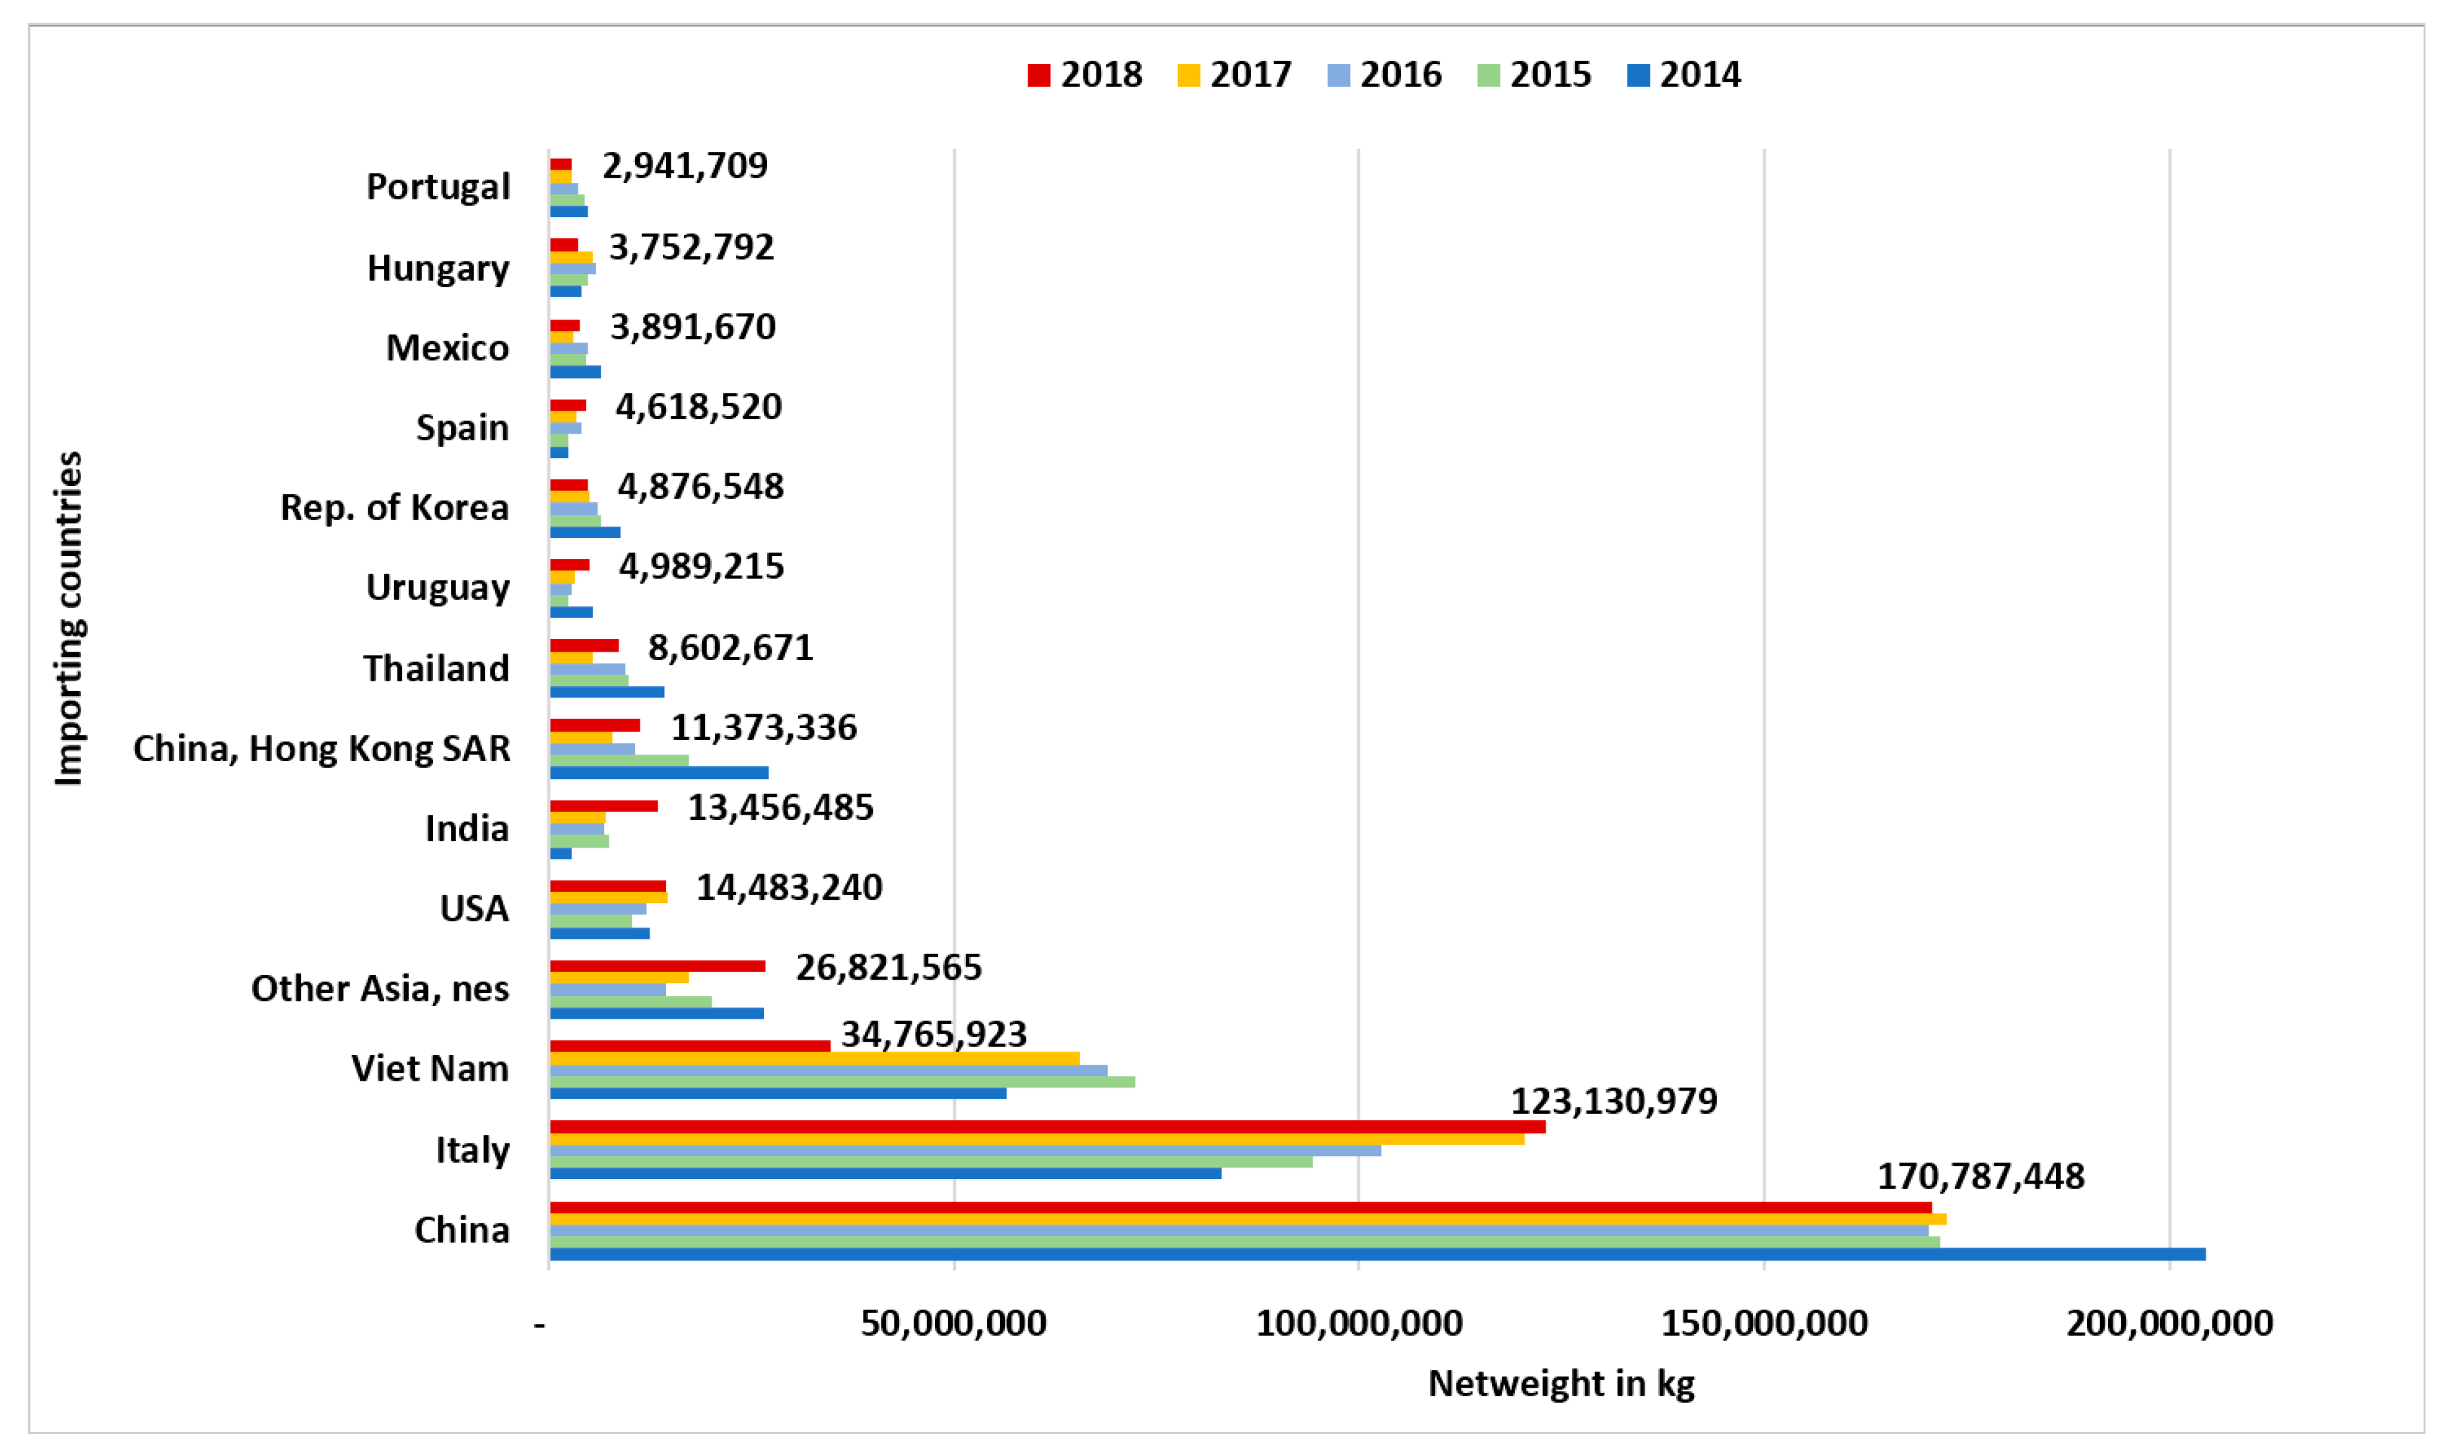Select data label 4,876,548
2446x1455 pixels.
pos(701,487)
